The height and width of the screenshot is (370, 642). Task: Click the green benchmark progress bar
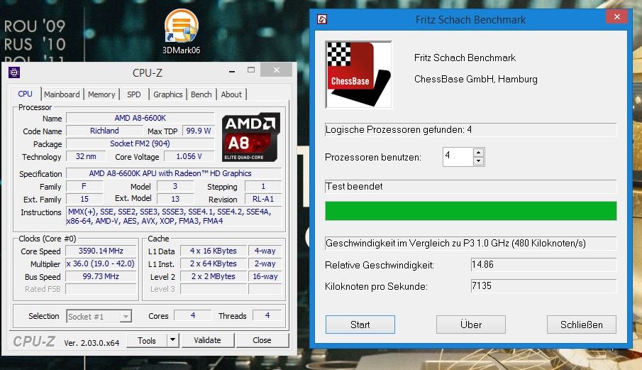pos(471,211)
